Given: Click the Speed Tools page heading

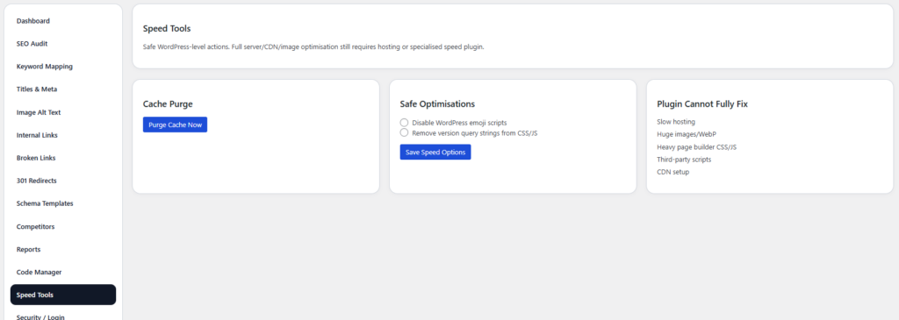Looking at the screenshot, I should coord(167,29).
